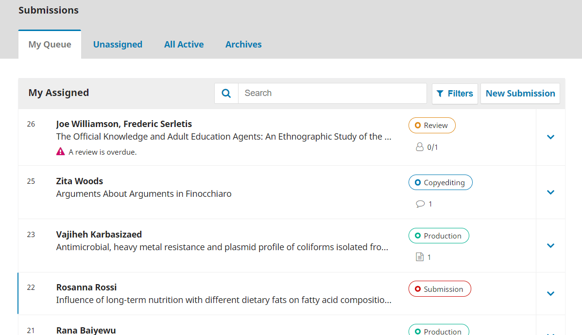Click the discussion bubble icon under Copyediting
The image size is (582, 335).
(420, 204)
